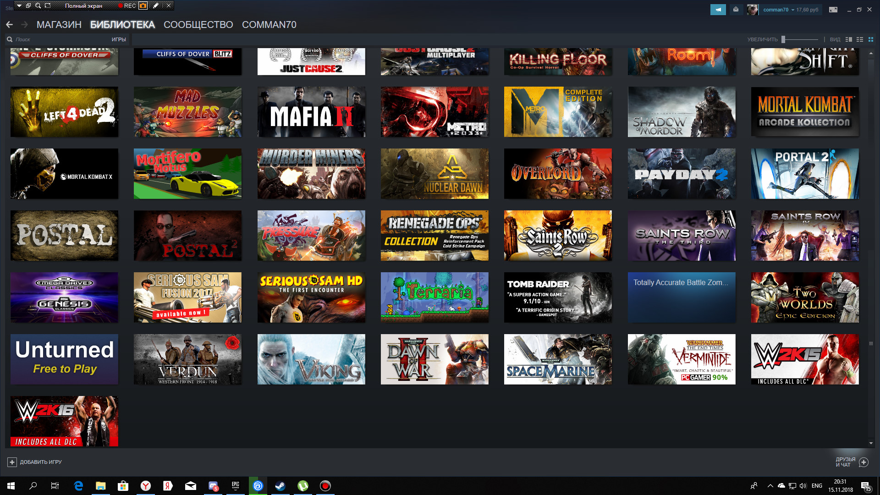Open the СООБЩЕСТВО tab
880x495 pixels.
[198, 25]
